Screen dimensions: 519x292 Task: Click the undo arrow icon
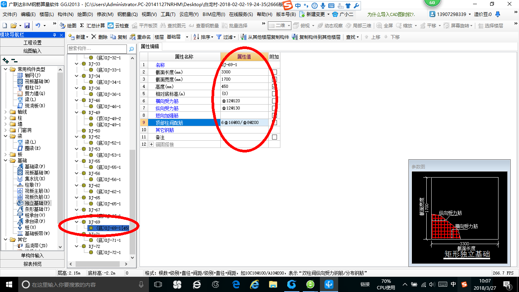point(38,25)
